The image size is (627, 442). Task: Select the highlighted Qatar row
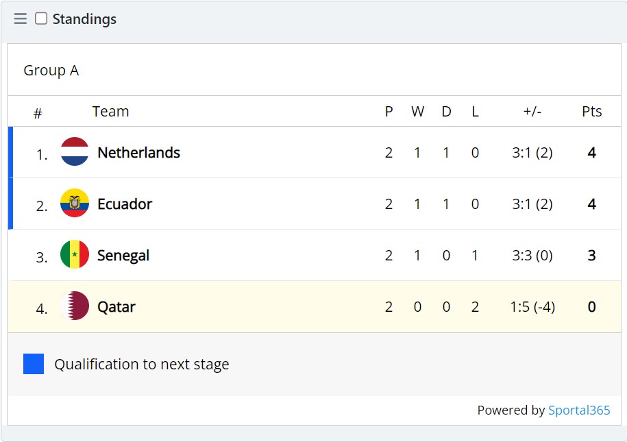click(308, 307)
